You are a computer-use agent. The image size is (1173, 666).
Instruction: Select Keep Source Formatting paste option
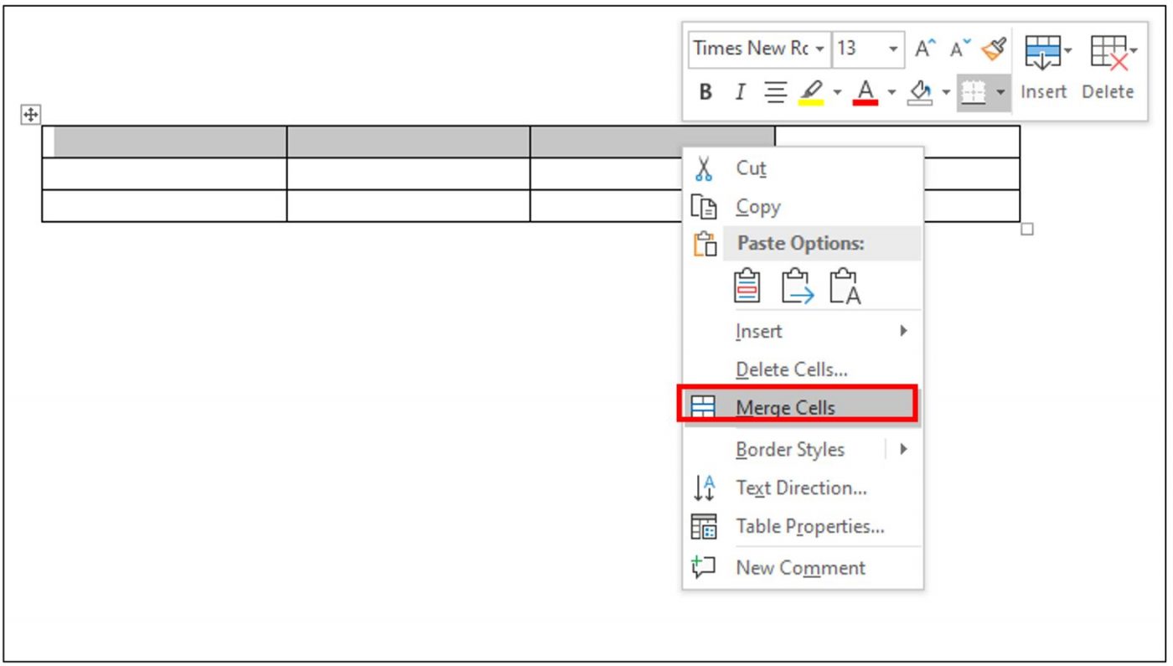747,287
